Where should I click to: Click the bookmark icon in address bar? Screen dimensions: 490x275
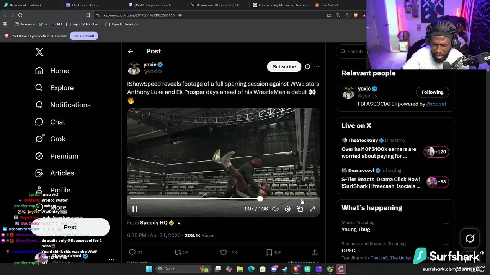[88, 15]
